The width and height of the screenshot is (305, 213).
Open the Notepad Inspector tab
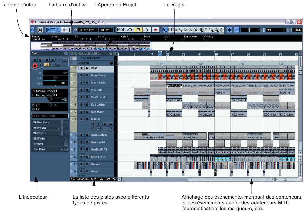click(x=50, y=144)
